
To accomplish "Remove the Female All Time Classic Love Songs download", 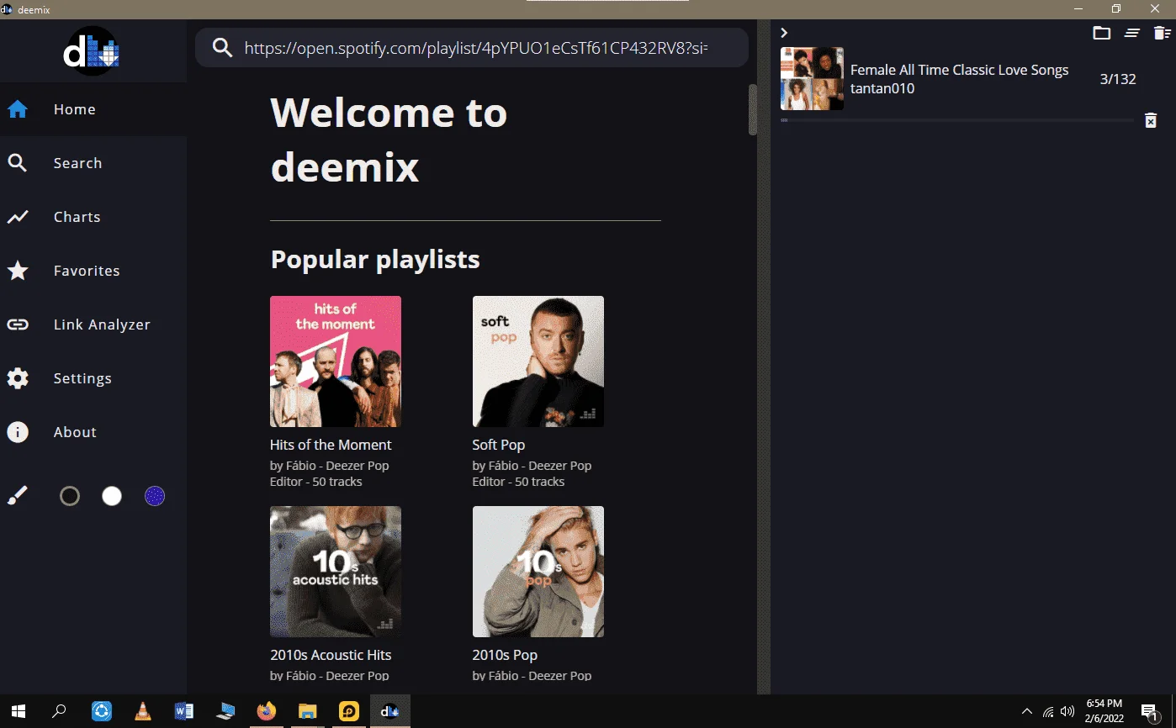I will pos(1151,120).
